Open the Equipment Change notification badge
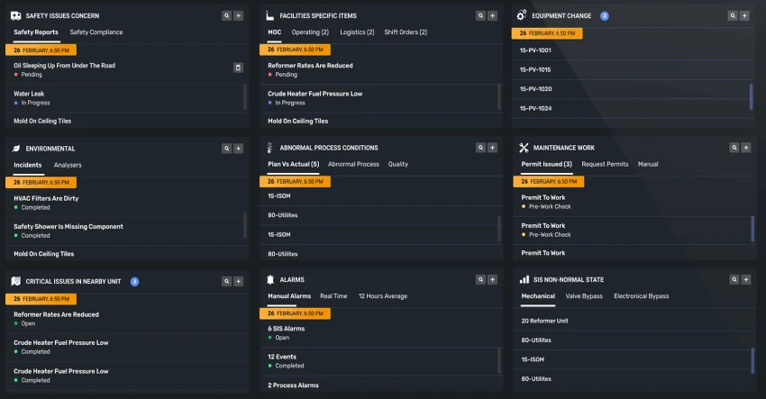The width and height of the screenshot is (766, 399). pyautogui.click(x=605, y=15)
